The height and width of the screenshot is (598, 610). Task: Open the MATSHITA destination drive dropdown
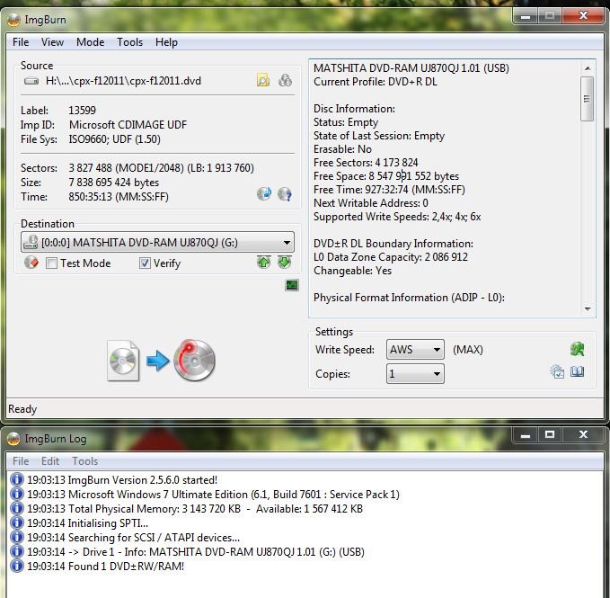(x=157, y=242)
